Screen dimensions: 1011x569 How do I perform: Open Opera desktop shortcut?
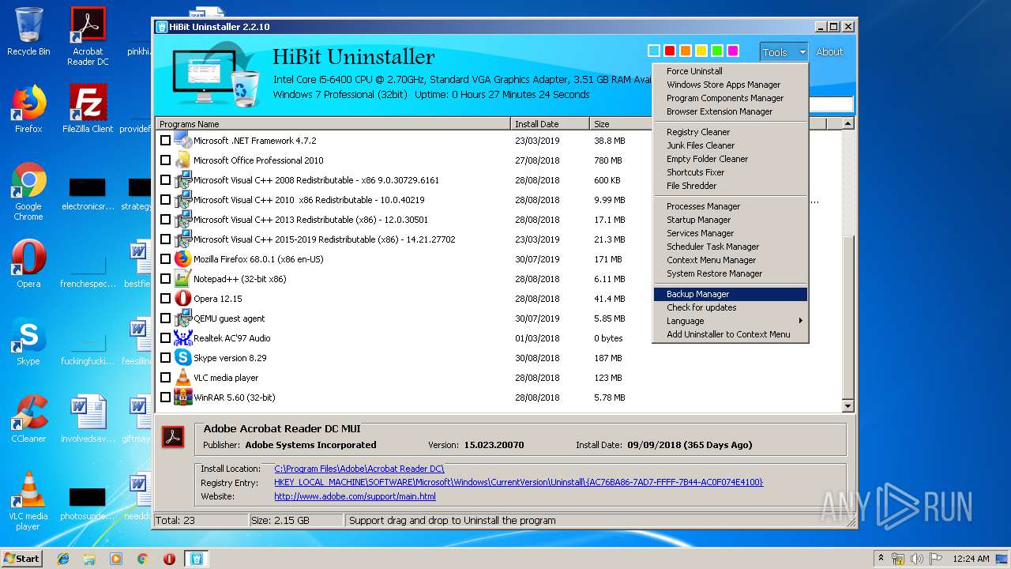(x=28, y=264)
